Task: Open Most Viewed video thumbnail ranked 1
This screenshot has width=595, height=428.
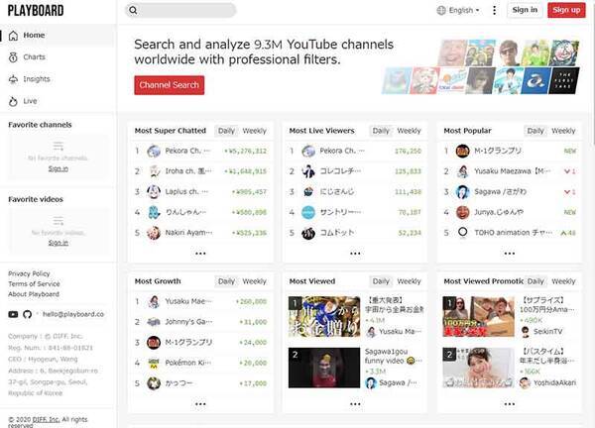Action: 324,317
